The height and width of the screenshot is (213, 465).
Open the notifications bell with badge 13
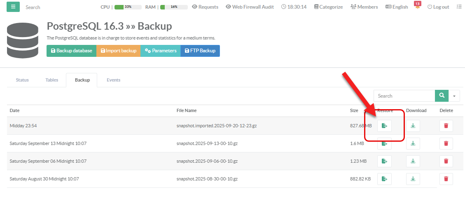[x=417, y=7]
